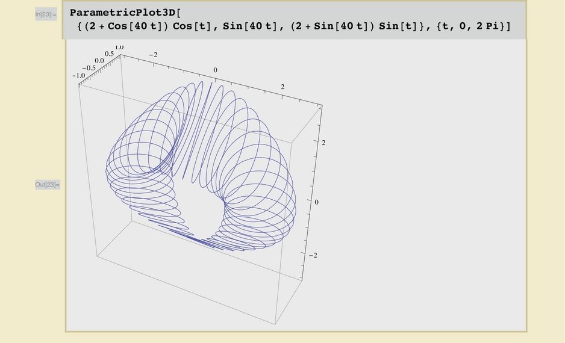The height and width of the screenshot is (343, 565).
Task: Click the 0 tick label on the top axis
Action: click(215, 70)
